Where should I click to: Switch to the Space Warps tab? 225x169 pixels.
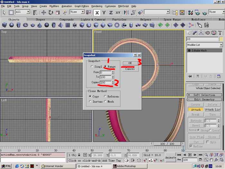click(x=172, y=19)
